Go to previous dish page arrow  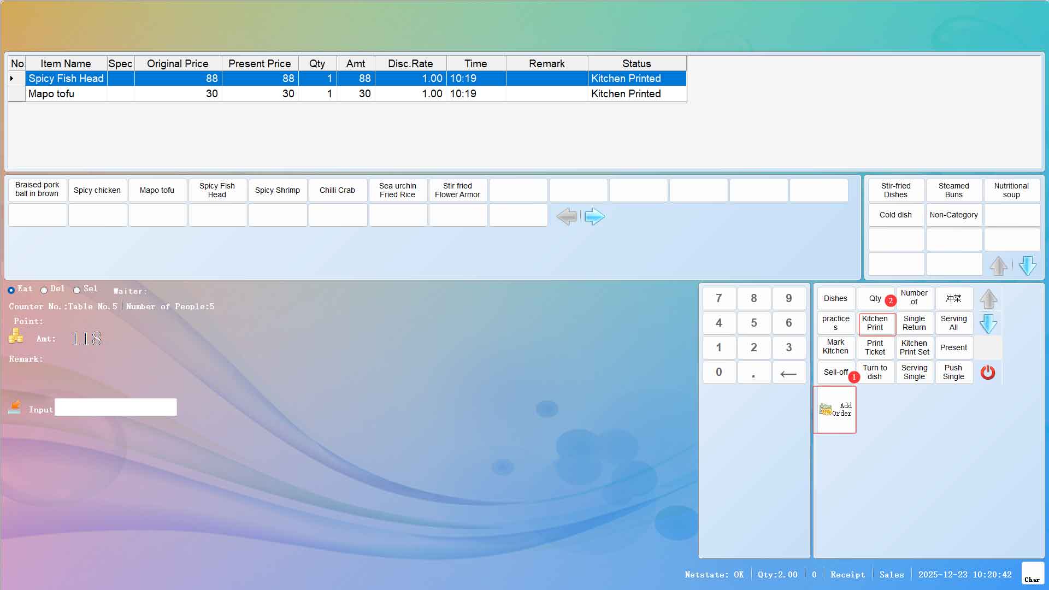(567, 216)
